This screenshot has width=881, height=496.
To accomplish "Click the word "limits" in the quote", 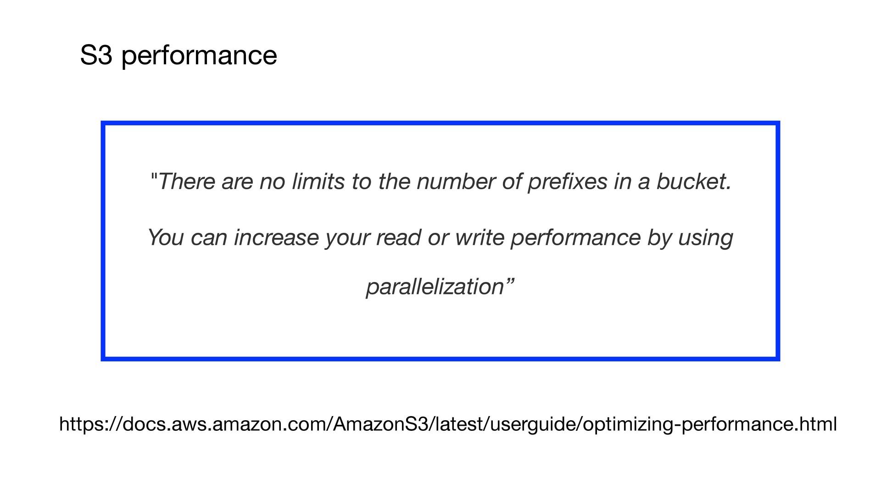I will click(x=318, y=182).
